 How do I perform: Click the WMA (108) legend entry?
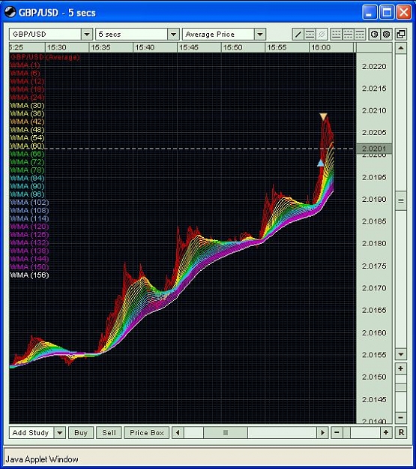coord(29,210)
